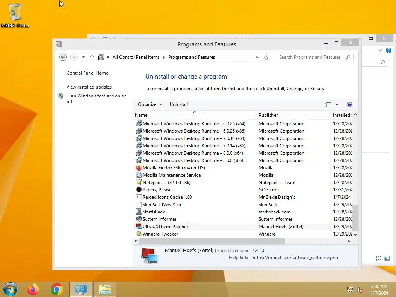This screenshot has width=396, height=297.
Task: Click the forward navigation arrow
Action: 74,57
